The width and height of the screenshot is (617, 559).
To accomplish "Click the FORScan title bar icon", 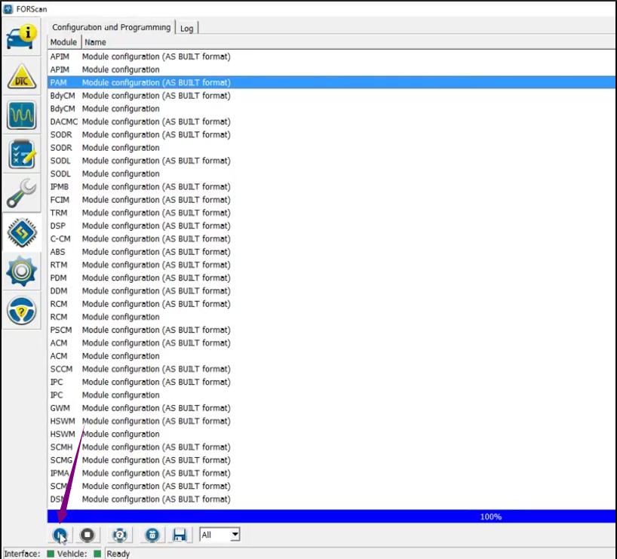I will click(x=8, y=8).
